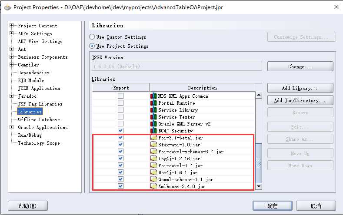Select ADF View Settings in the tree
The width and height of the screenshot is (343, 215).
(x=40, y=41)
